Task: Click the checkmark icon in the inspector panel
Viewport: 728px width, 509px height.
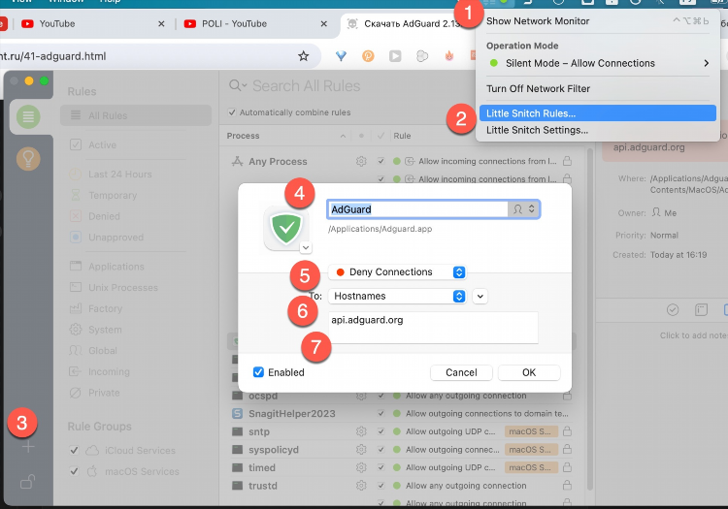Action: coord(673,309)
